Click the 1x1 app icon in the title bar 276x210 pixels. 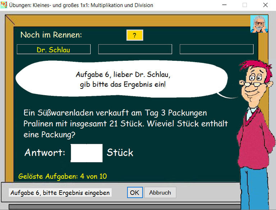(x=4, y=5)
